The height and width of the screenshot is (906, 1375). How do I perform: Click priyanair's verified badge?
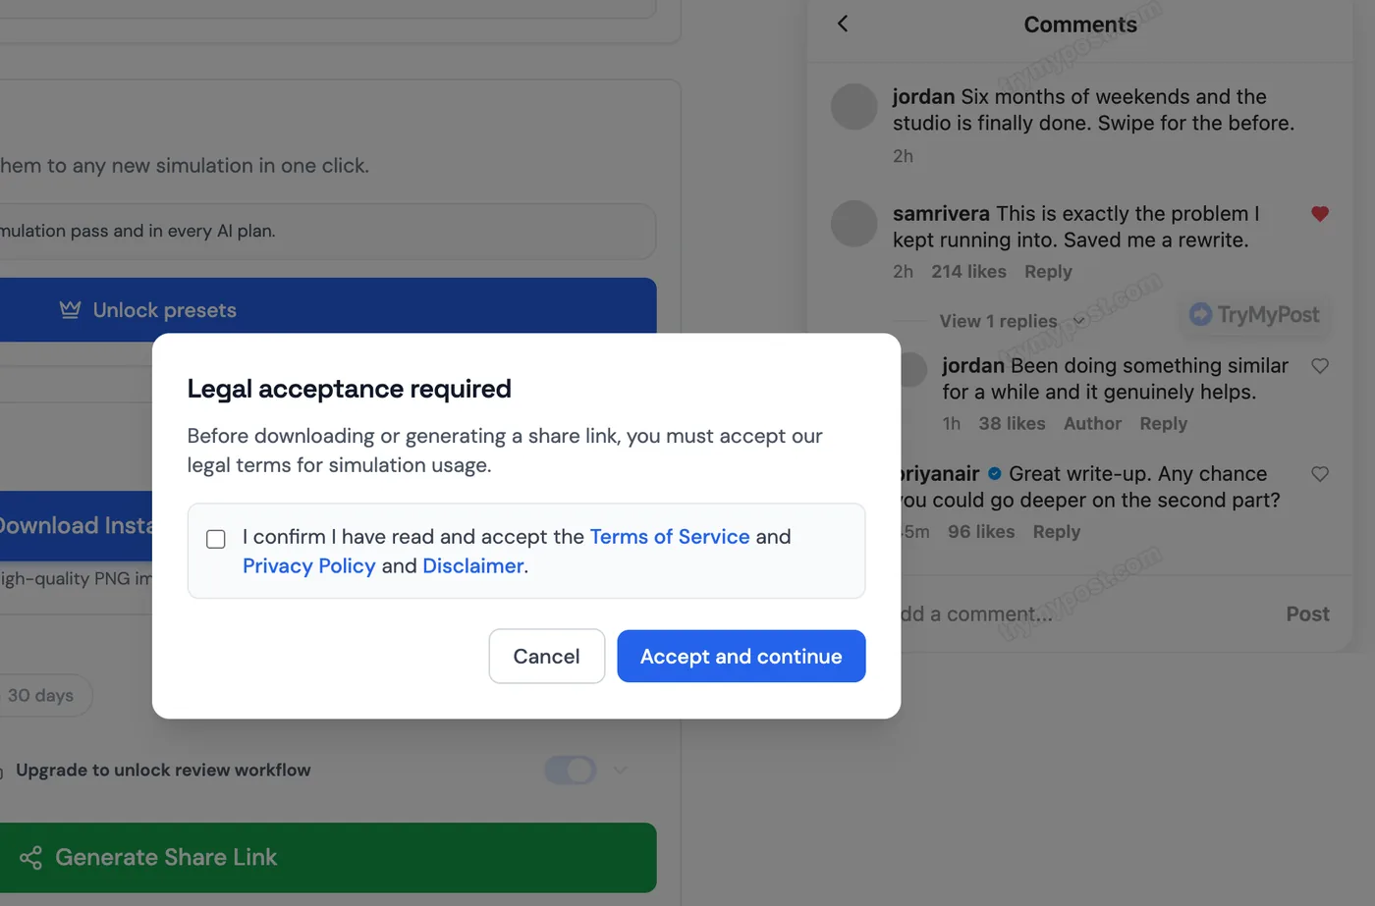995,474
